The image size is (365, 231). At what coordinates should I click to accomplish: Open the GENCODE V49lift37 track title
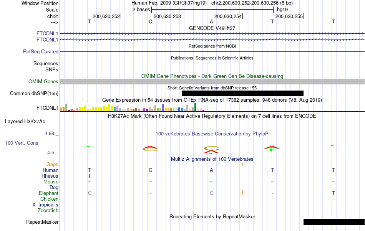pyautogui.click(x=212, y=28)
